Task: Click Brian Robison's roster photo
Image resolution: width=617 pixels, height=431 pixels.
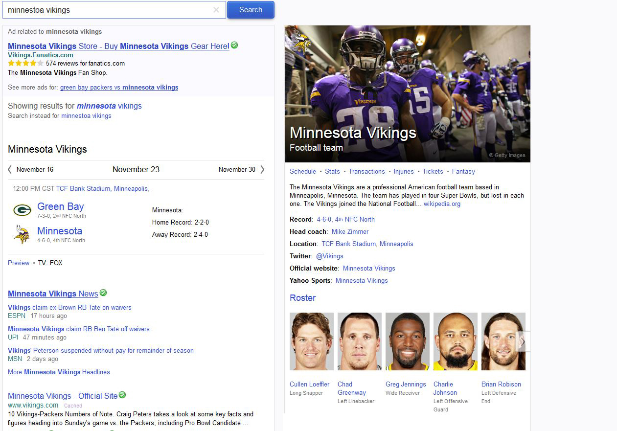Action: click(503, 341)
